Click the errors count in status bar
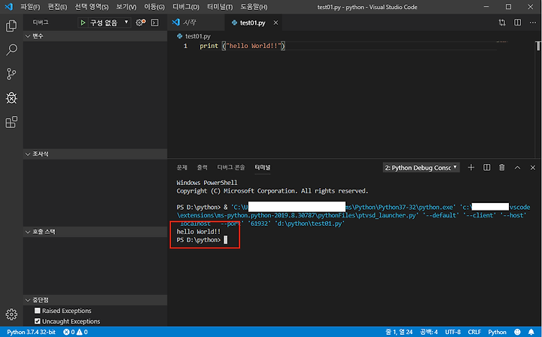Image resolution: width=542 pixels, height=337 pixels. coord(69,332)
